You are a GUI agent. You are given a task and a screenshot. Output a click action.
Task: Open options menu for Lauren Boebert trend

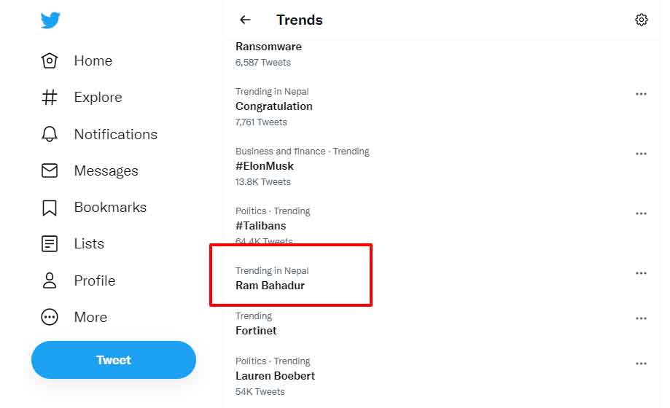point(641,364)
